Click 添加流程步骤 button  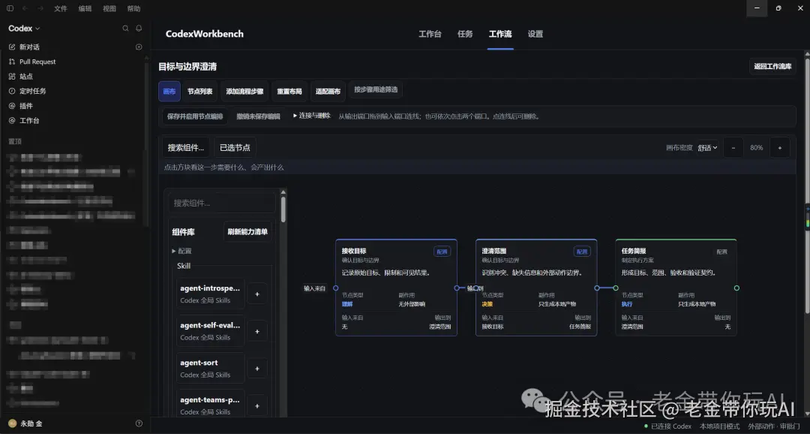click(244, 92)
